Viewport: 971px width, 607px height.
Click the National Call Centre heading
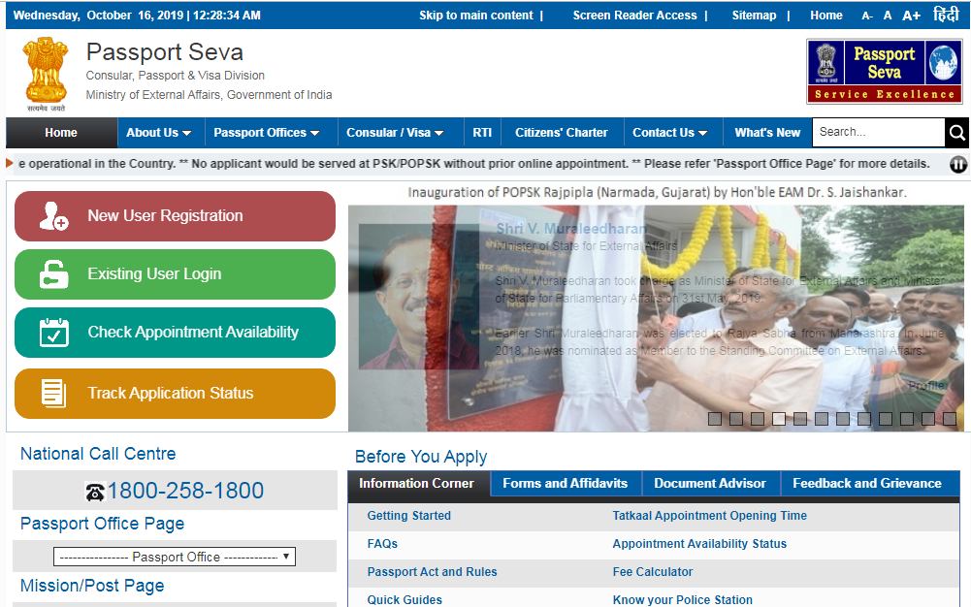(98, 454)
